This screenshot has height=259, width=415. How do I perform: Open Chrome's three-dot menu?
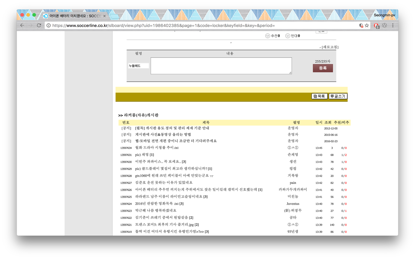(x=393, y=25)
